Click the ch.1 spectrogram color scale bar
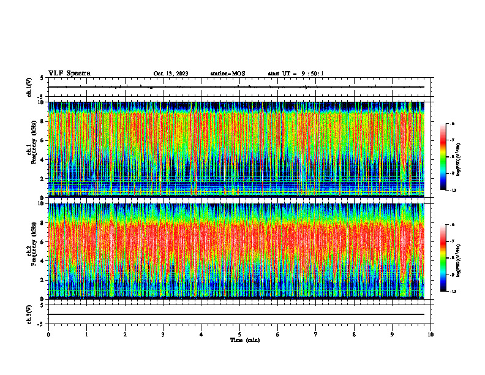Image resolution: width=485 pixels, height=375 pixels. click(443, 157)
